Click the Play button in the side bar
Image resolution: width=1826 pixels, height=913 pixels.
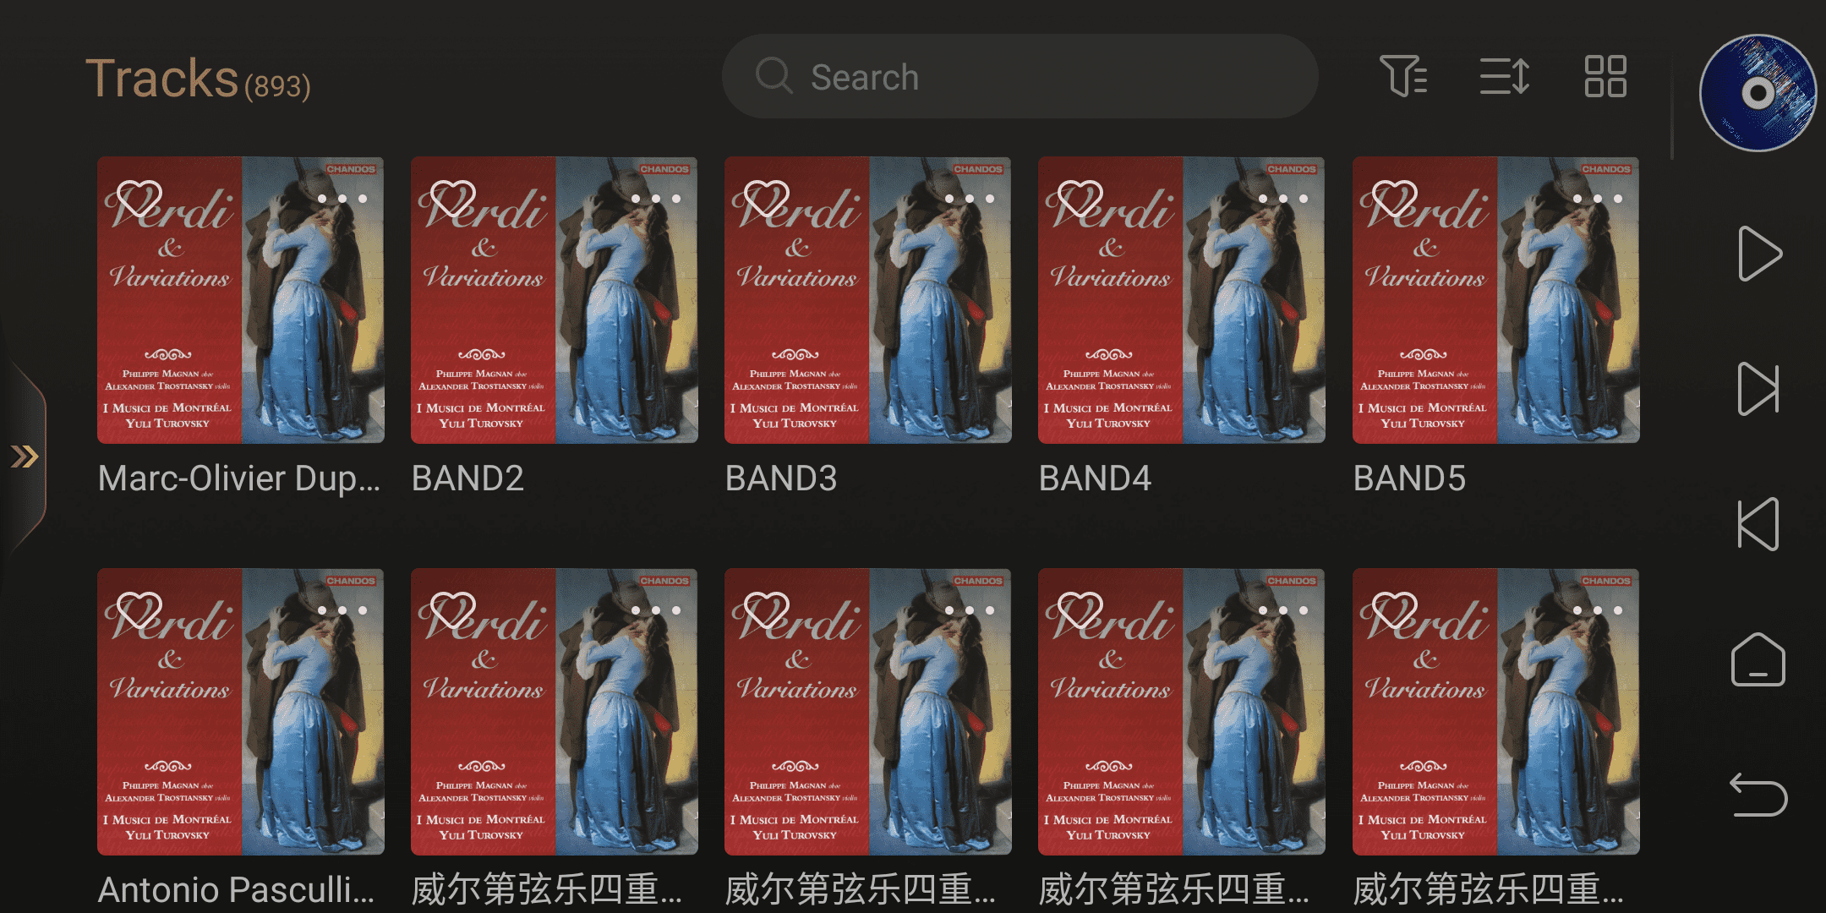coord(1759,254)
